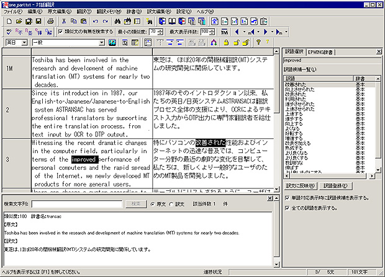
Task: Click the larger yellow question-mark Help icon
Action: 258,42
